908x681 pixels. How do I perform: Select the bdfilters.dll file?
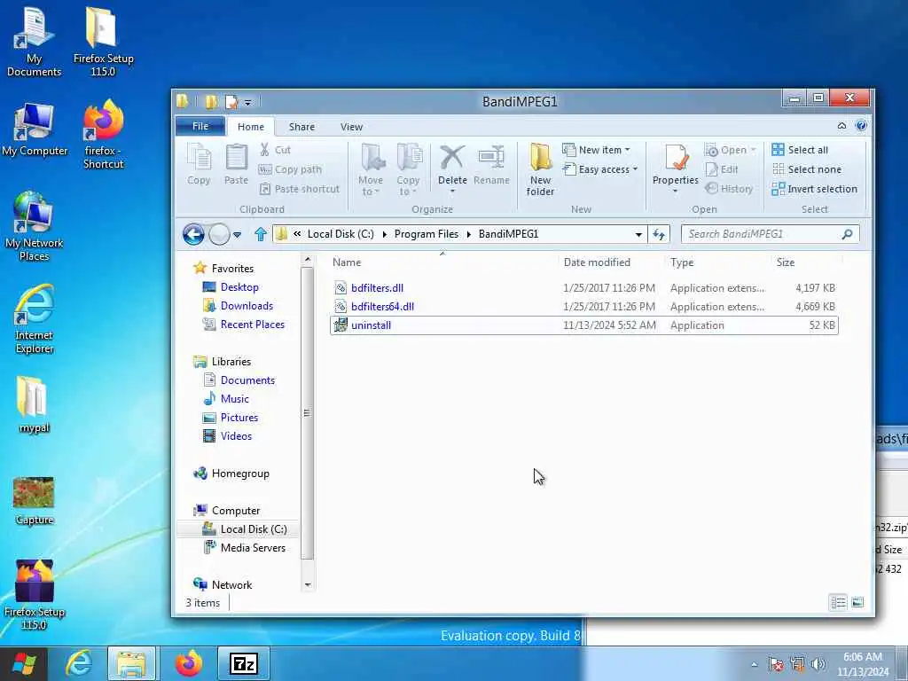pyautogui.click(x=583, y=288)
